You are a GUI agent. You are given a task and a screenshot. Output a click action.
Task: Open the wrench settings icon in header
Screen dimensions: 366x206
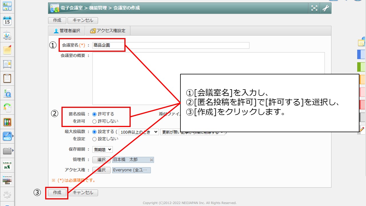coord(326,8)
